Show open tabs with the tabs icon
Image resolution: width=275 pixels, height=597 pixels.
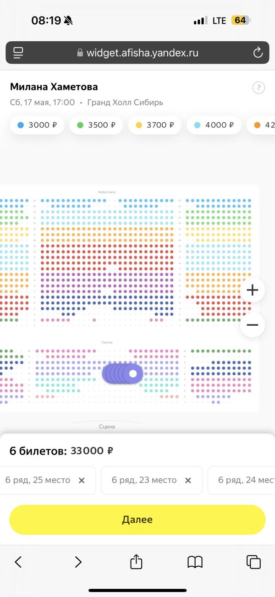(x=253, y=562)
